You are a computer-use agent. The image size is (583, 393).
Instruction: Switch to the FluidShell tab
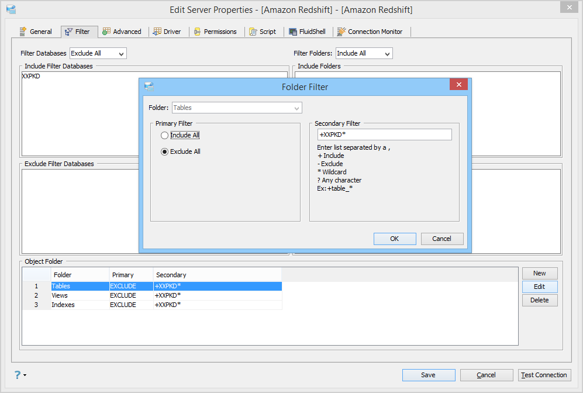(308, 32)
